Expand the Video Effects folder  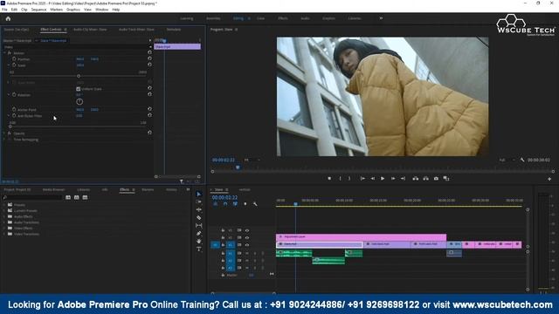pyautogui.click(x=4, y=228)
